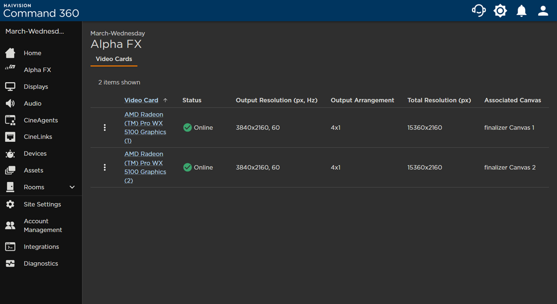Open Account Management in the sidebar
This screenshot has height=304, width=557.
tap(43, 225)
